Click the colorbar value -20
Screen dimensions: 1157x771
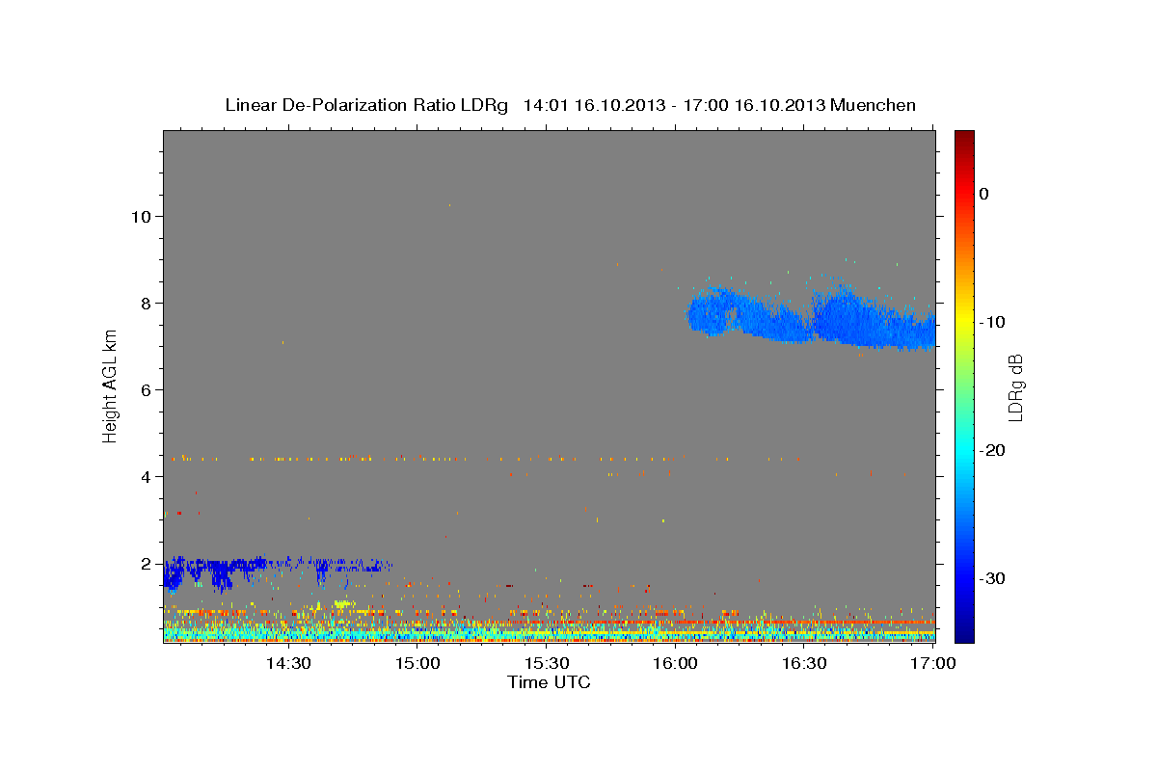click(993, 450)
